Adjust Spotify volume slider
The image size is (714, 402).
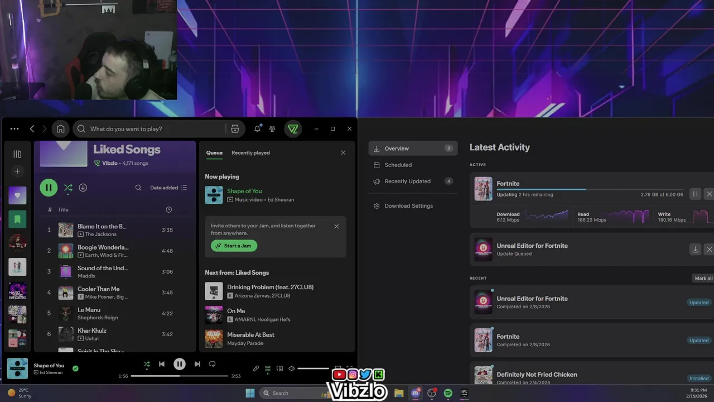313,368
